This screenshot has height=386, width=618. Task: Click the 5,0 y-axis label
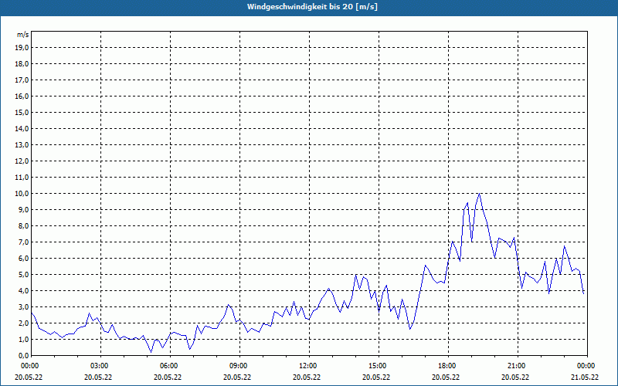coord(23,275)
